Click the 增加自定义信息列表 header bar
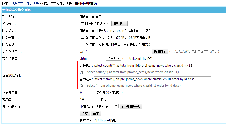The width and height of the screenshot is (226, 126). [x=113, y=10]
